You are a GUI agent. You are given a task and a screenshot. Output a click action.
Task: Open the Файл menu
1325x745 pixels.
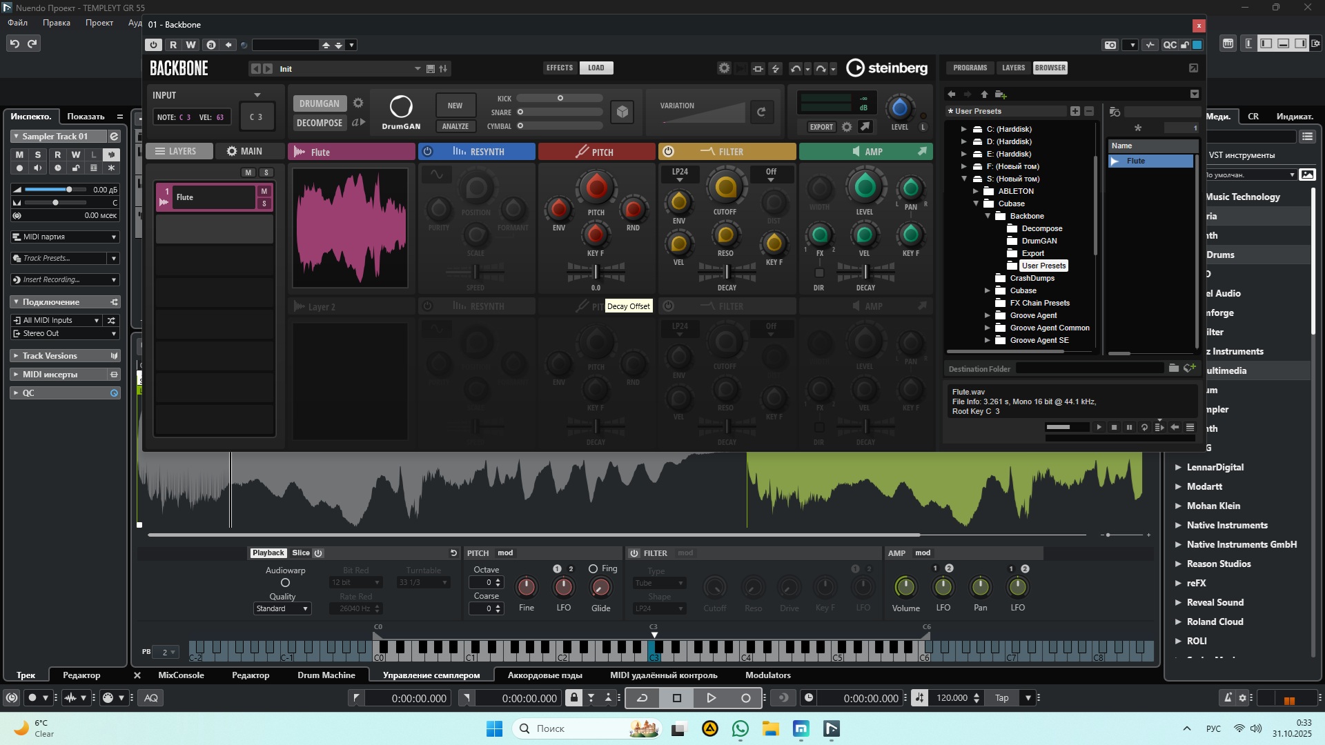pyautogui.click(x=18, y=23)
